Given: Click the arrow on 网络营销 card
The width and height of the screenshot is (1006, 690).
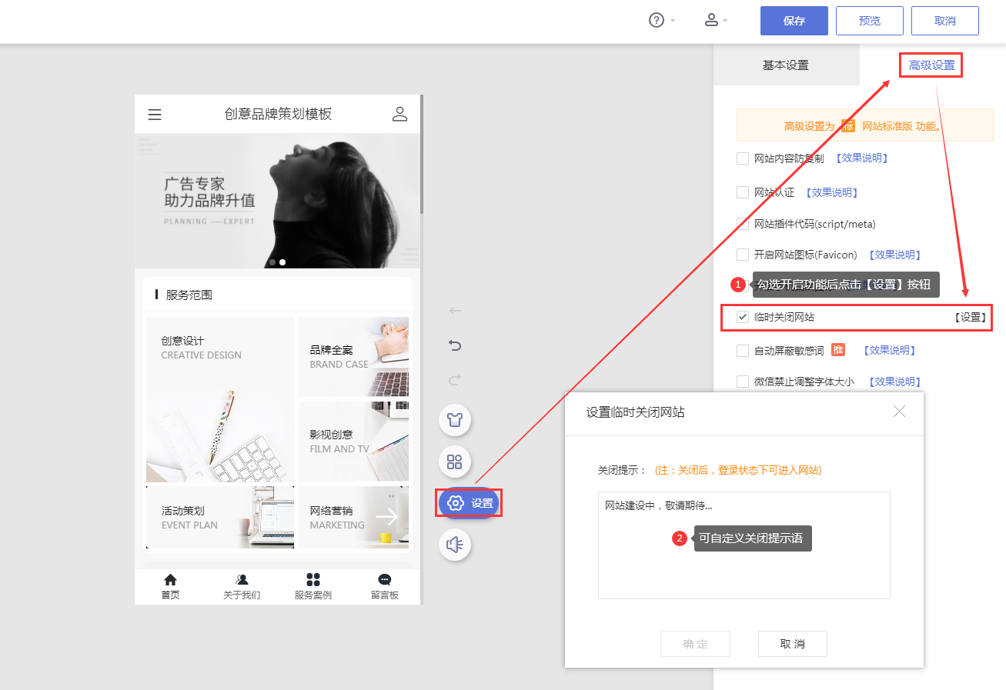Looking at the screenshot, I should pyautogui.click(x=386, y=517).
